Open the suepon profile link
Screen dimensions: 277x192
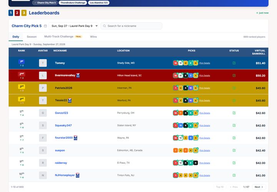60,151
